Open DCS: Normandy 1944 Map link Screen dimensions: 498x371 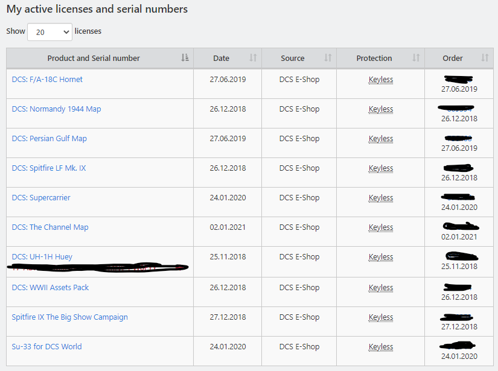point(56,109)
